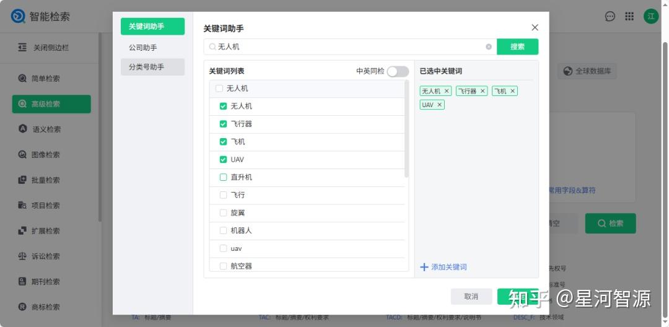Check the lowercase uav checkbox
The height and width of the screenshot is (327, 669).
pyautogui.click(x=223, y=248)
